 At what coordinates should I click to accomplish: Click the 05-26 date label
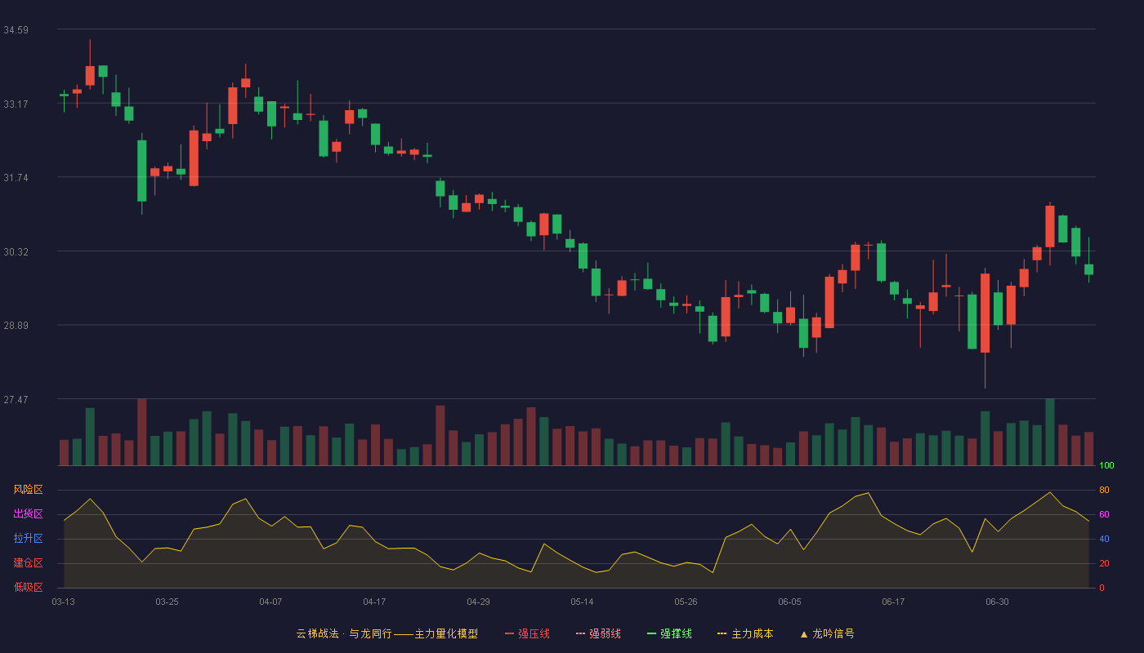686,602
